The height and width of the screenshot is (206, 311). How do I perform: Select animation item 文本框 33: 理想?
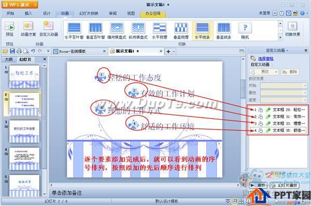pos(278,123)
